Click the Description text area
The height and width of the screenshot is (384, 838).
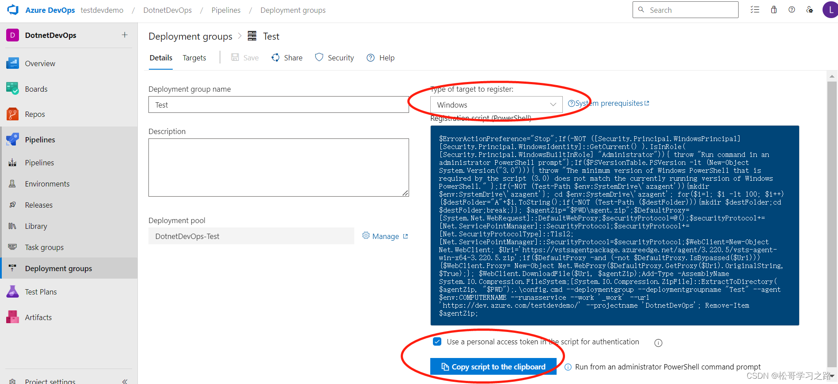click(279, 168)
